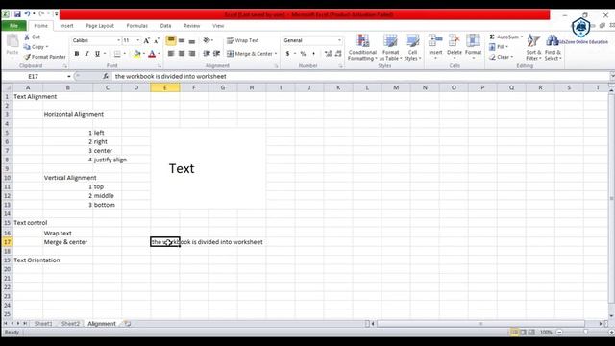Open Find & Select dropdown
The height and width of the screenshot is (346, 615).
553,47
